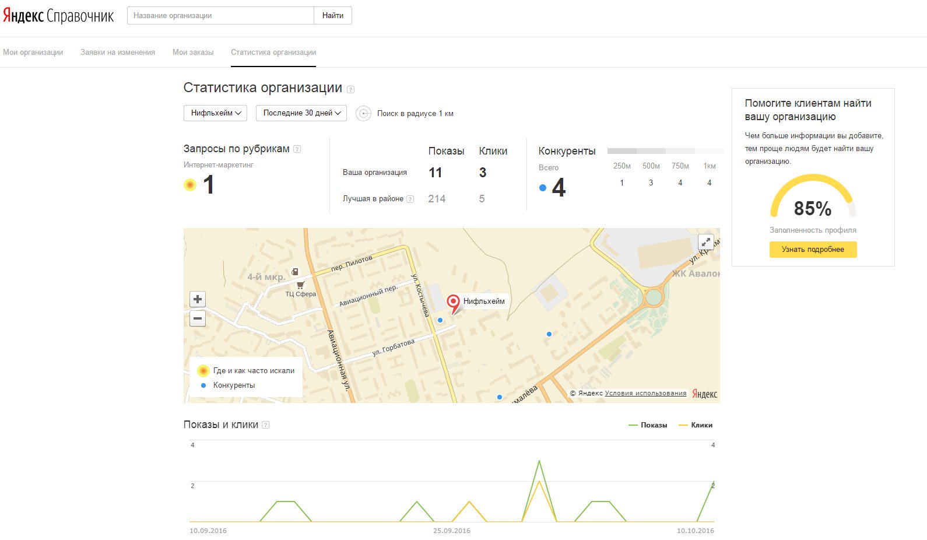Open the Заявки на изменения tab
The image size is (927, 540).
118,52
